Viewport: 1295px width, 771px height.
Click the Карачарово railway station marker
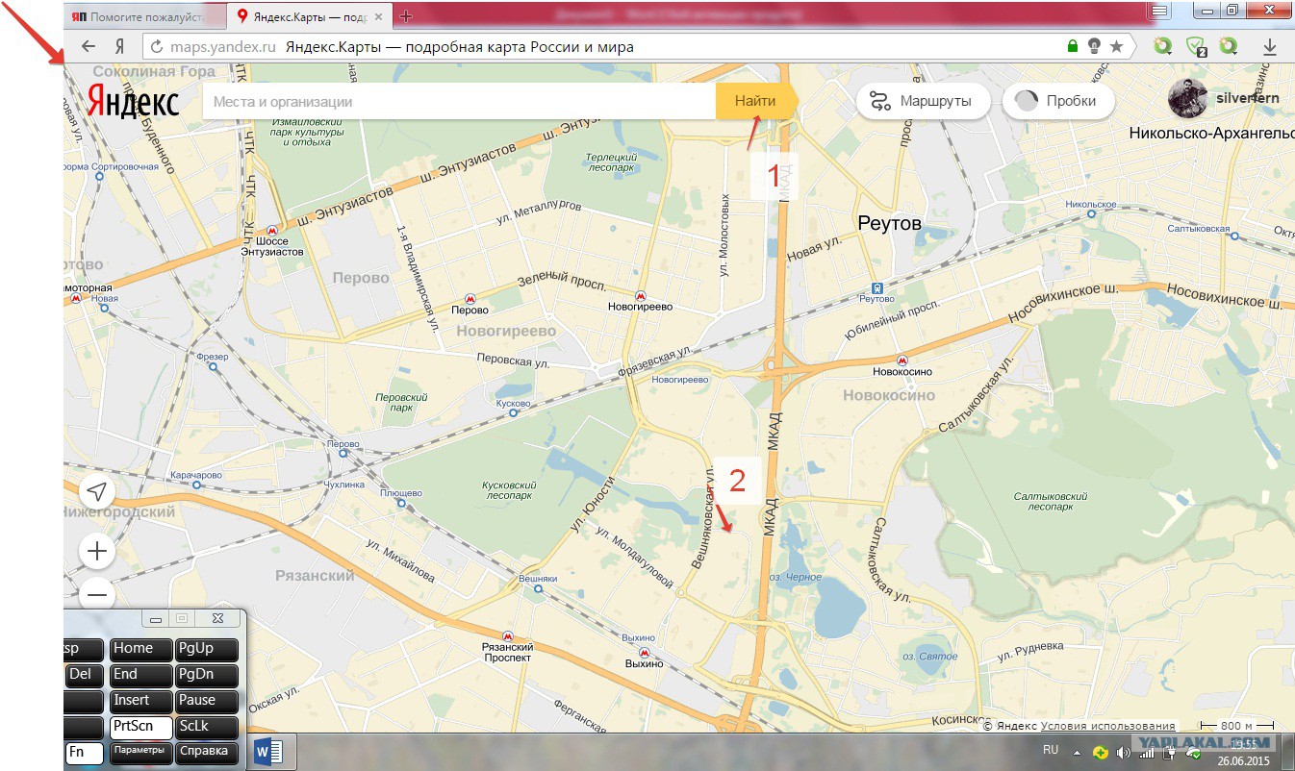[197, 486]
